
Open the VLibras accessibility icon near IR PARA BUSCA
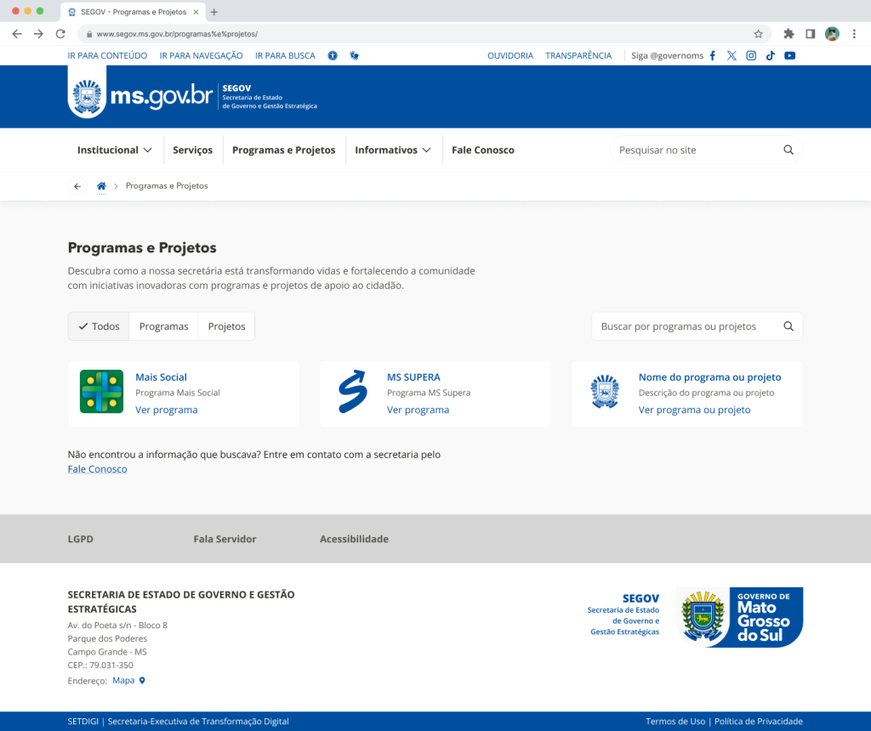[x=354, y=54]
